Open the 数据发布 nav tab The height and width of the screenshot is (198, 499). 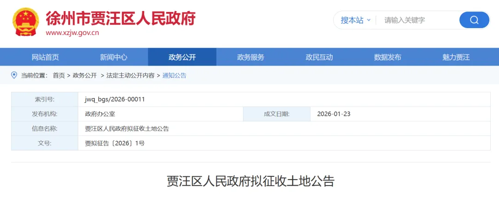387,57
